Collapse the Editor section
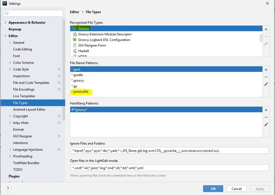The width and height of the screenshot is (275, 195). 6,36
